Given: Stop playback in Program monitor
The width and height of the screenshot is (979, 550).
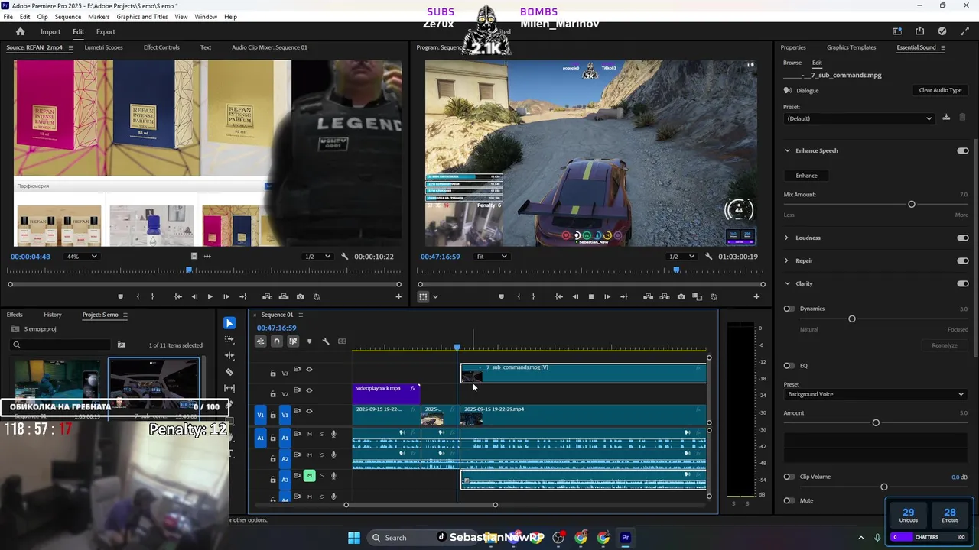Looking at the screenshot, I should 590,296.
